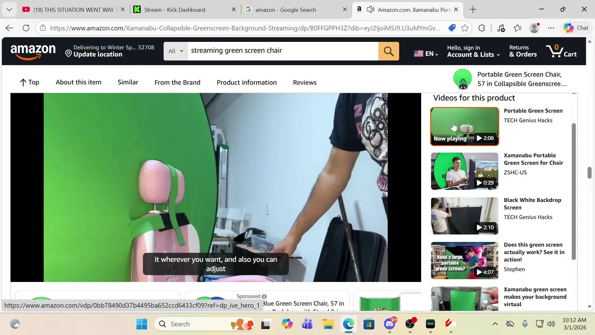Expand Account & Lists menu
The height and width of the screenshot is (335, 595).
click(x=473, y=51)
